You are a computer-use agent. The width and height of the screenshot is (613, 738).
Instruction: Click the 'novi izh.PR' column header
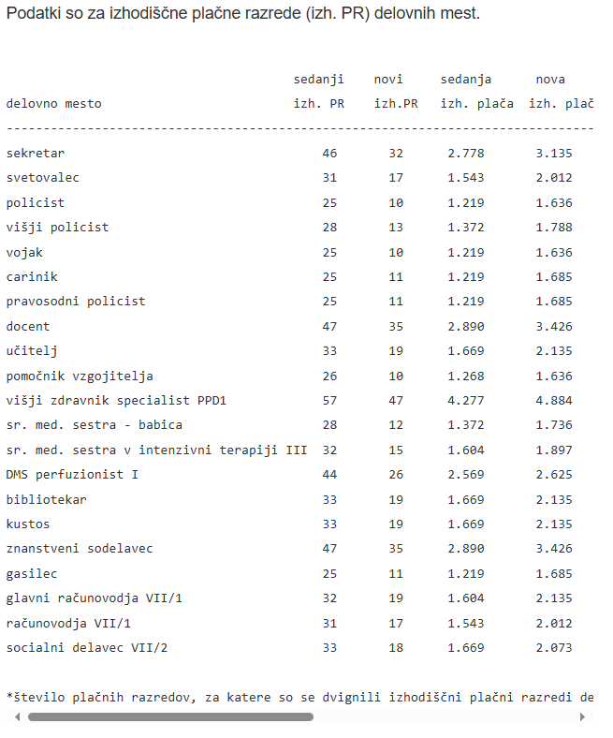(x=396, y=91)
